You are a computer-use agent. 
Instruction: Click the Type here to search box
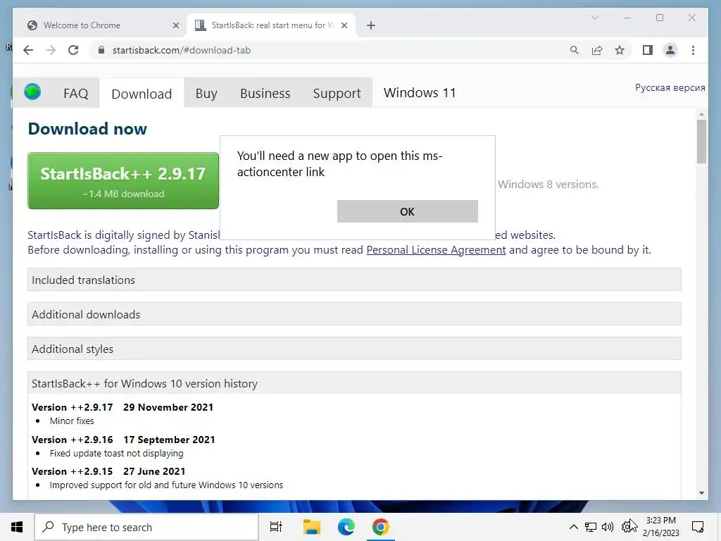(x=146, y=527)
